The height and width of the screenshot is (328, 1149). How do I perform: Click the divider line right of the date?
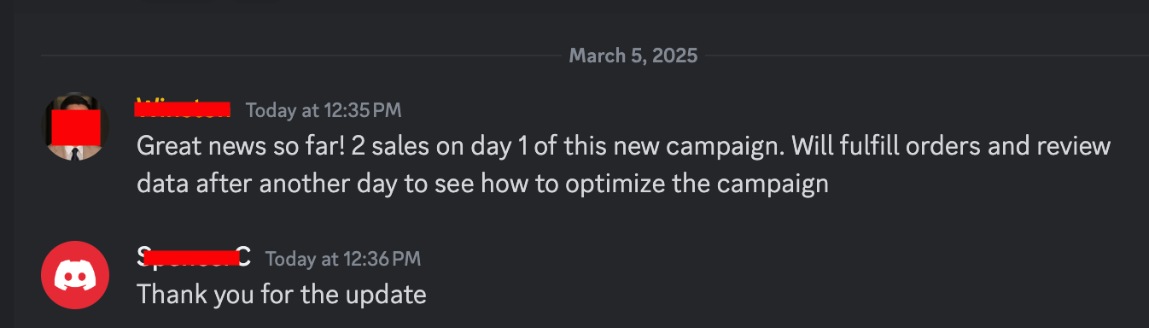[x=928, y=56]
